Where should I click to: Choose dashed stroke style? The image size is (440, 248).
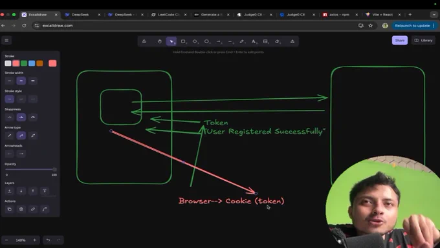tap(21, 99)
